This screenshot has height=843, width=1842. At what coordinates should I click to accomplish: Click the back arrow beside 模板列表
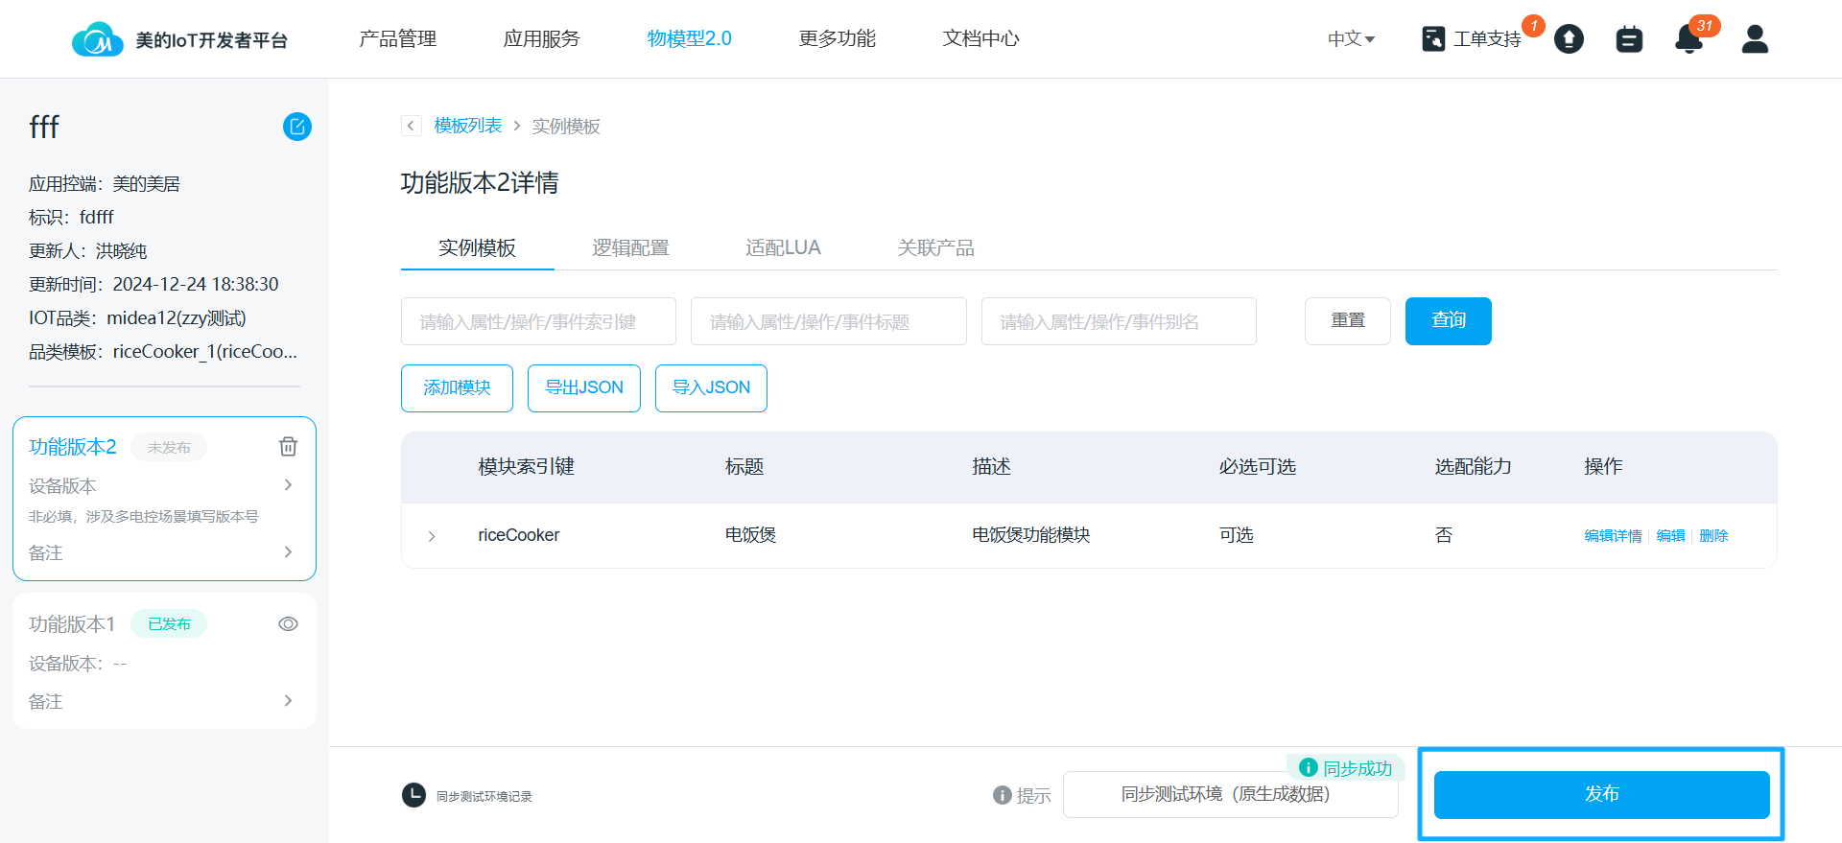411,126
